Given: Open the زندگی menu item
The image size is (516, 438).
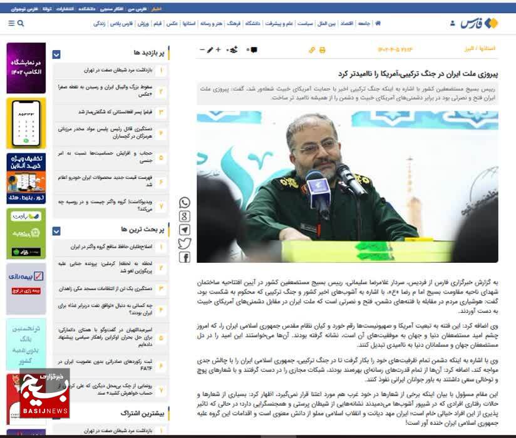Looking at the screenshot, I should pyautogui.click(x=99, y=23).
